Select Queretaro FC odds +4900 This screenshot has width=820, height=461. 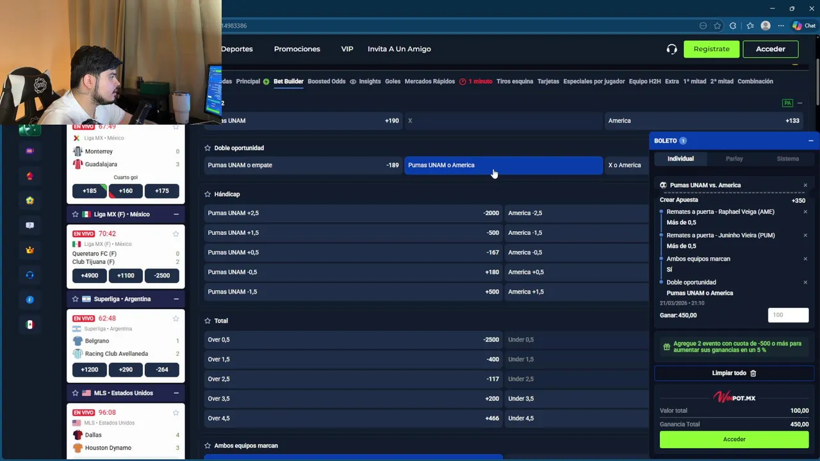click(90, 275)
